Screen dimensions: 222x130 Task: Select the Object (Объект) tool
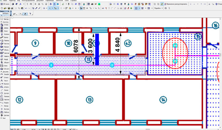(x=5, y=62)
